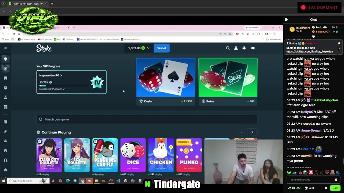
Task: Click the Ask Gemini button
Action: pos(252,28)
